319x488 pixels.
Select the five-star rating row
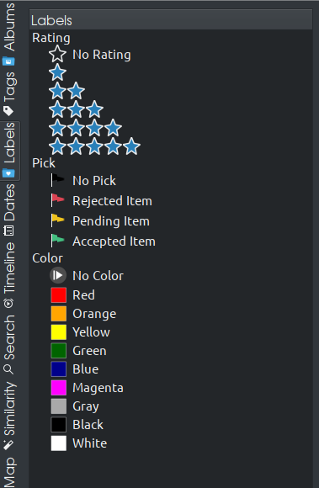tap(94, 146)
